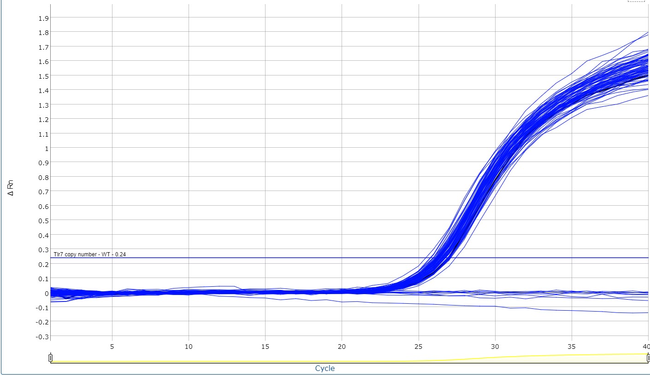Click x-axis tick label 10

point(189,346)
